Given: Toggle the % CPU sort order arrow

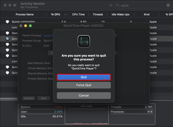Looking at the screenshot, I should click(x=65, y=14).
